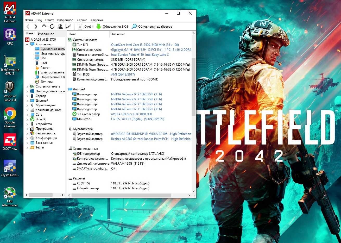
Task: Select Электропитание tree item
Action: 49,72
